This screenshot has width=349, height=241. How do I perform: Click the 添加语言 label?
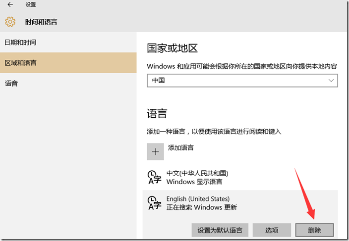(x=181, y=147)
